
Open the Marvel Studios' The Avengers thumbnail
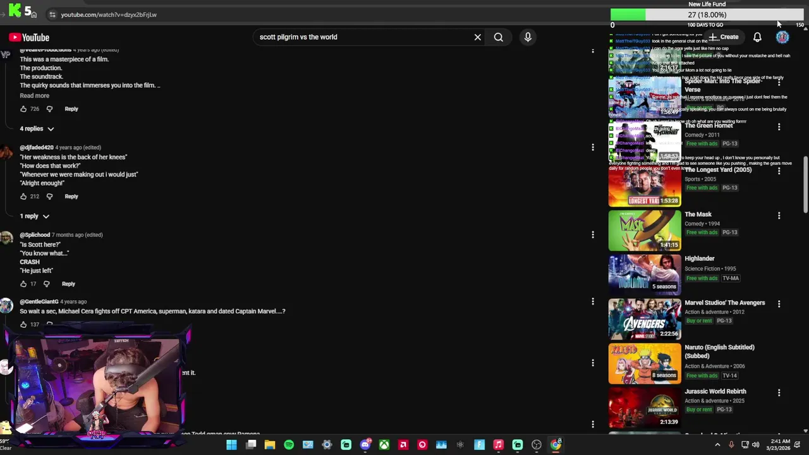click(645, 319)
